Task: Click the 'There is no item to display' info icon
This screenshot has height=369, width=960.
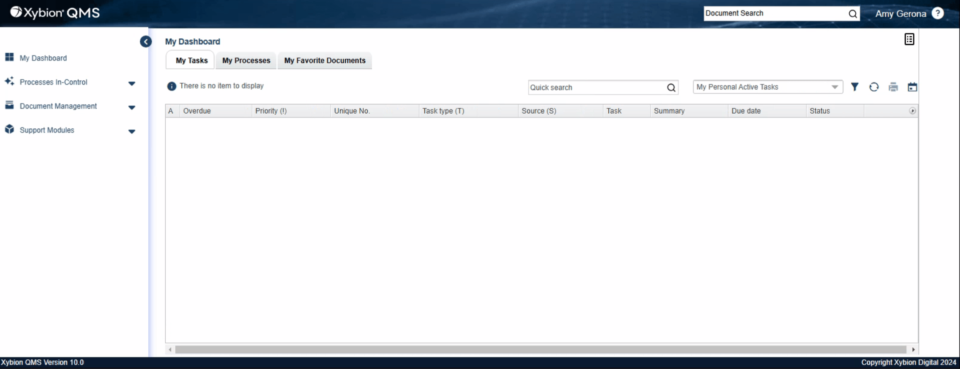Action: pos(172,86)
